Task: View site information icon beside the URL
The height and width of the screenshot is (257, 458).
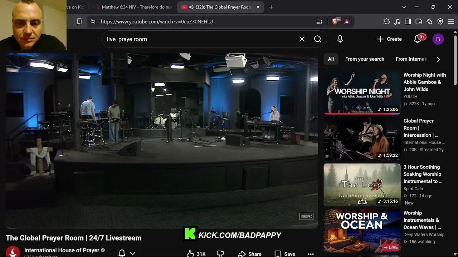Action: [93, 21]
